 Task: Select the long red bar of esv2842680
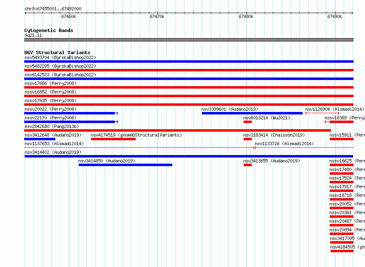178,130
